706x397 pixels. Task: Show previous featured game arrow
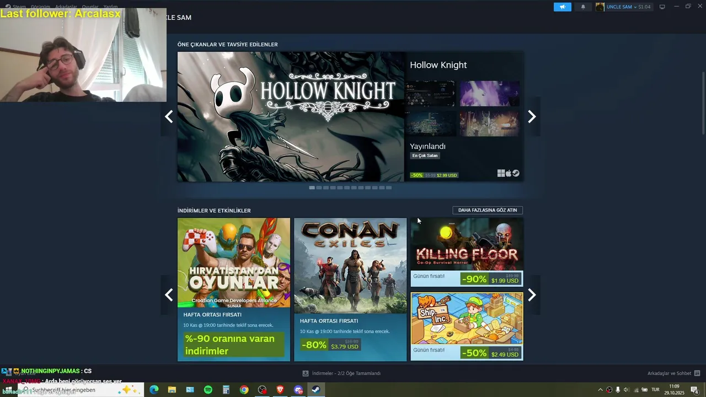click(x=169, y=116)
